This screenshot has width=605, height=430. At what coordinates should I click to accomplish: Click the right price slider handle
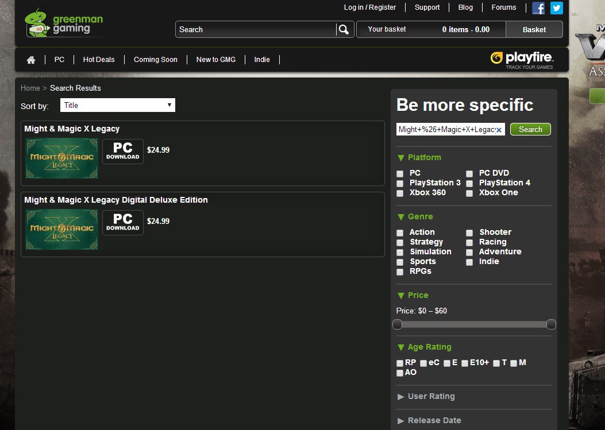(x=551, y=324)
